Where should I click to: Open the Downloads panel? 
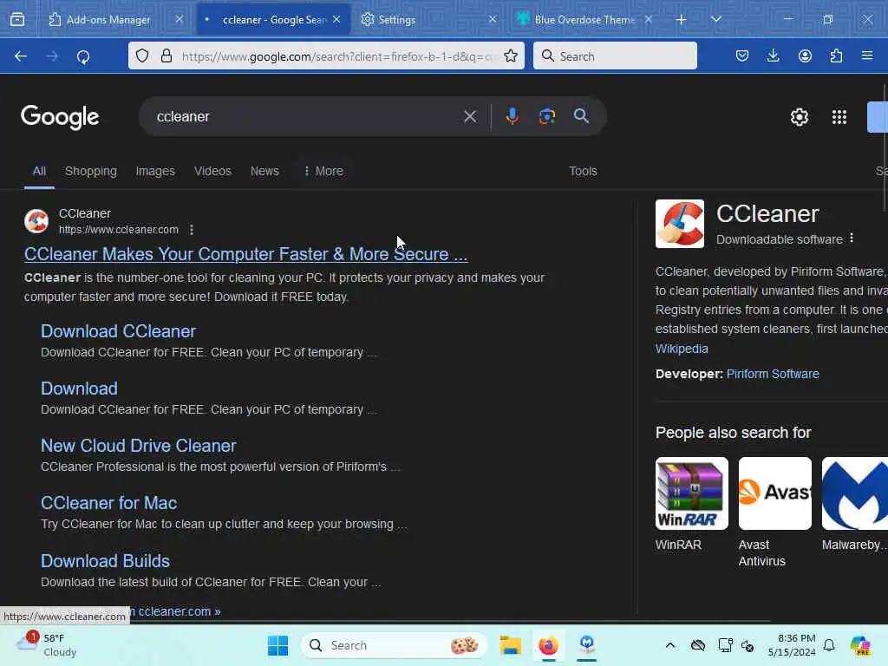(773, 55)
